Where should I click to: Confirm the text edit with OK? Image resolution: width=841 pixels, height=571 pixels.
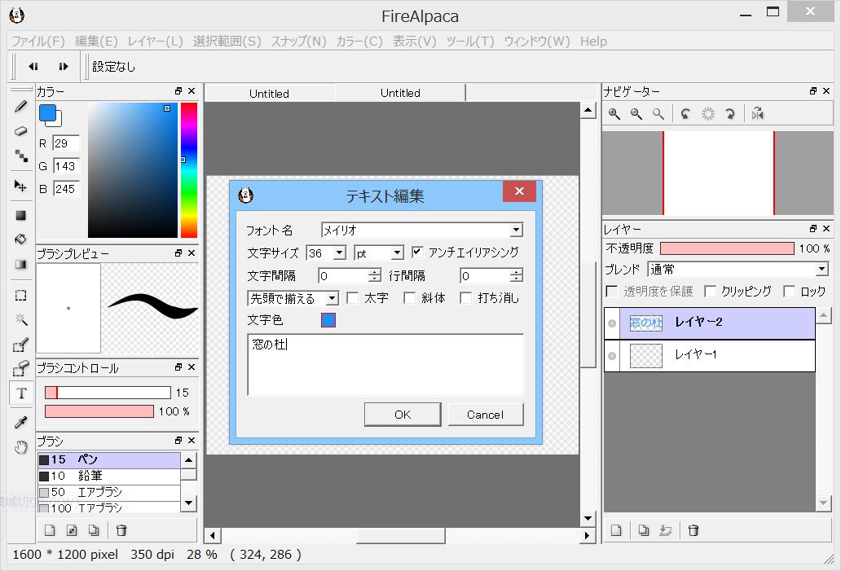pos(402,414)
